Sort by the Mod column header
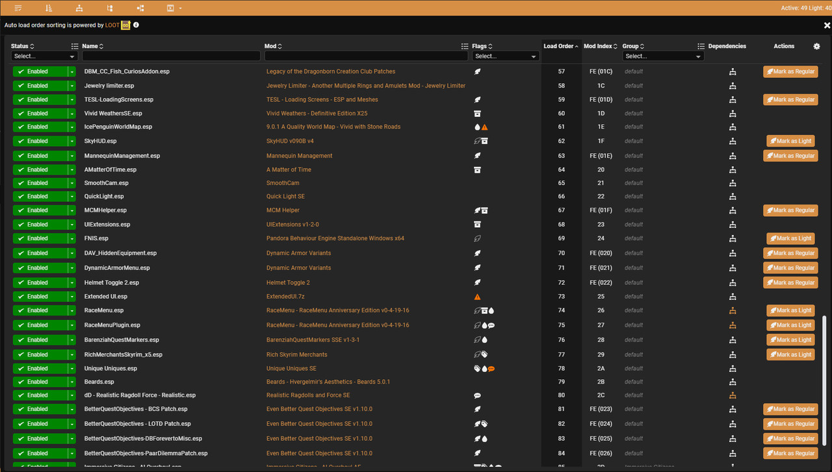 click(272, 46)
